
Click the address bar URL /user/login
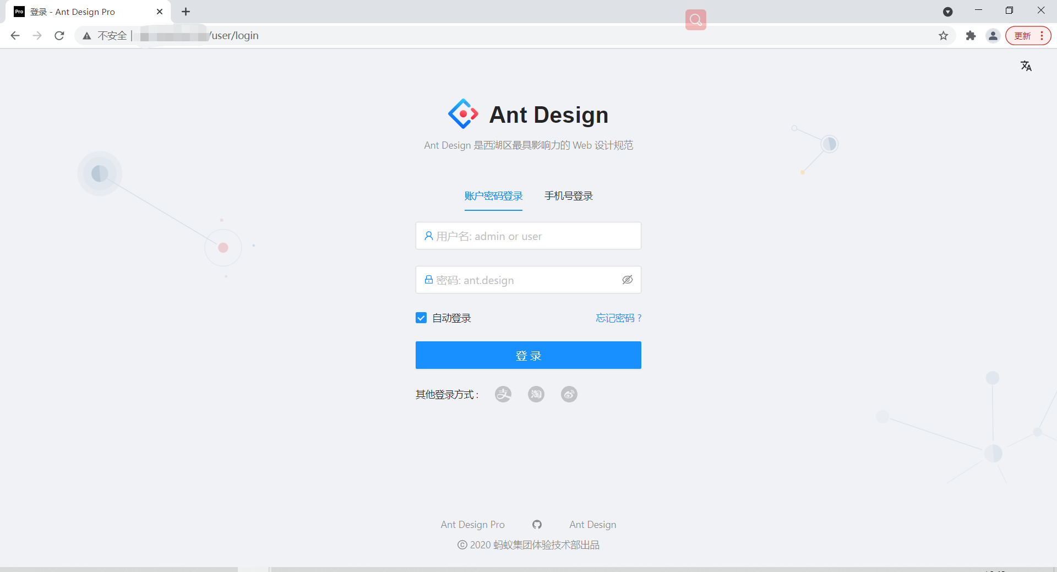coord(234,36)
